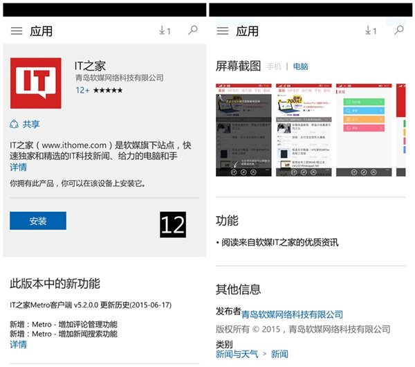Tap search magnifier on right screen
Screen dimensions: 415x367
tap(399, 30)
